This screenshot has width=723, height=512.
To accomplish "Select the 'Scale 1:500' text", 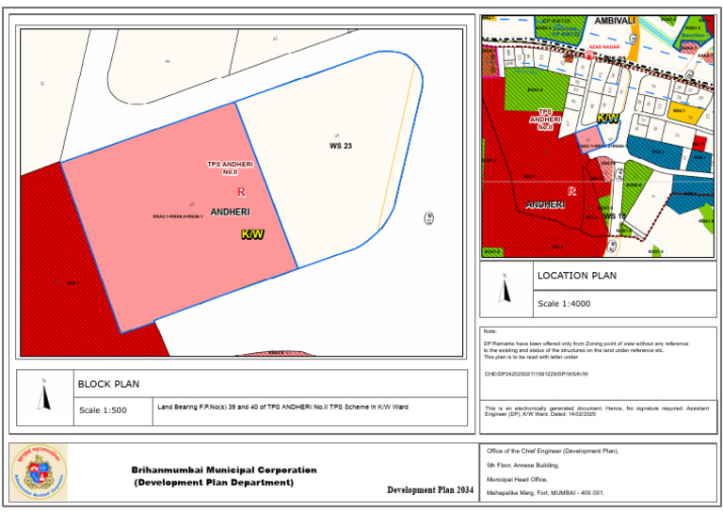I will 103,410.
